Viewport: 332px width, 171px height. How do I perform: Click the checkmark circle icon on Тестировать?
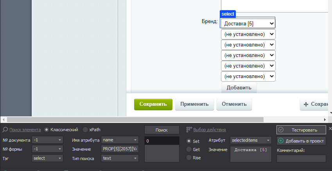281,130
